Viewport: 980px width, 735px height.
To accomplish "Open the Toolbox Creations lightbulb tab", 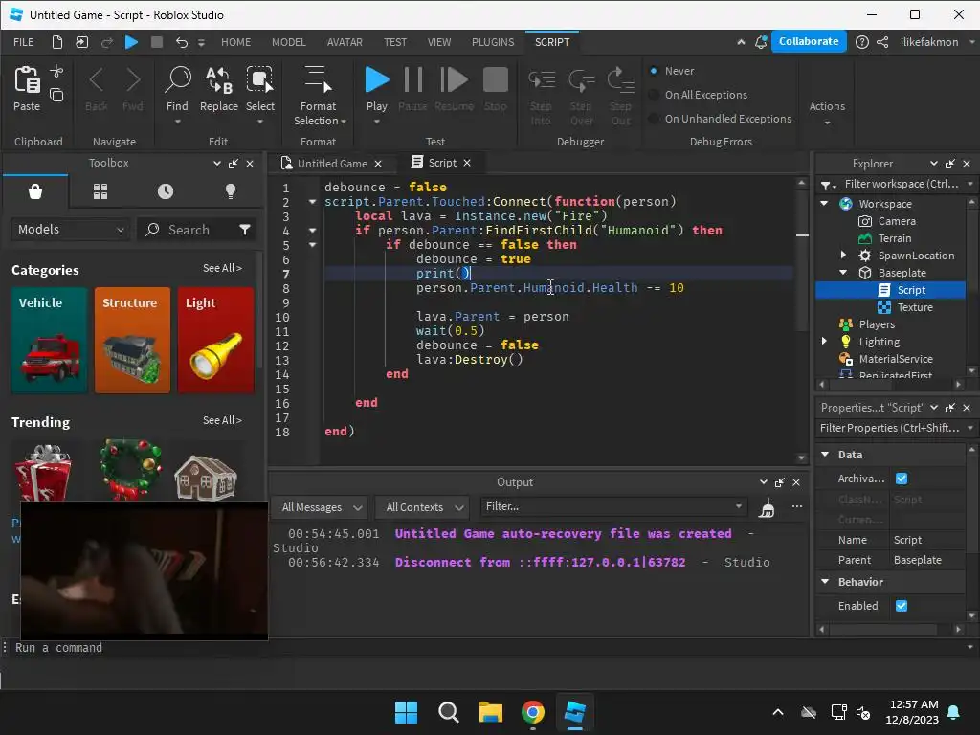I will tap(231, 191).
